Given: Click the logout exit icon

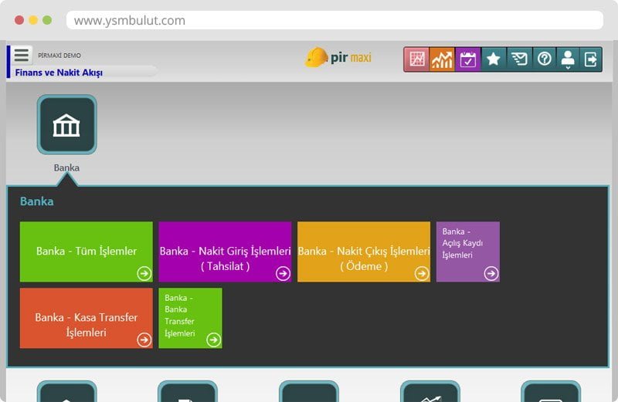Looking at the screenshot, I should point(591,59).
